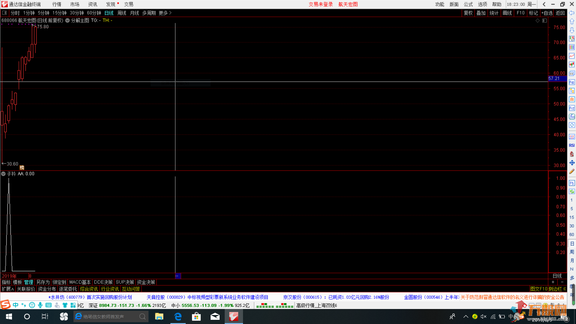
Task: Switch to the 5分钟 period tab
Action: [x=43, y=13]
